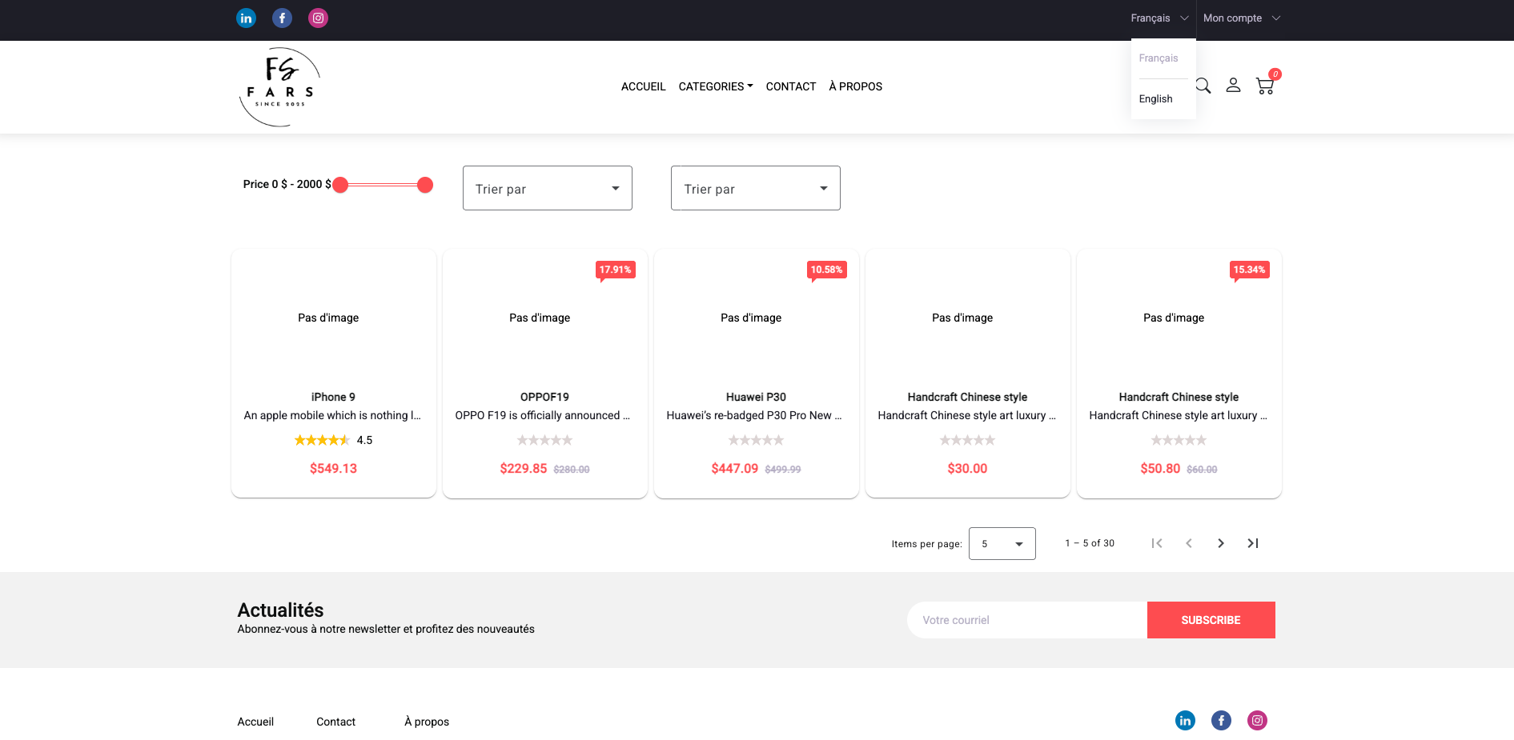Go to next page of products
The width and height of the screenshot is (1514, 740).
[1220, 543]
